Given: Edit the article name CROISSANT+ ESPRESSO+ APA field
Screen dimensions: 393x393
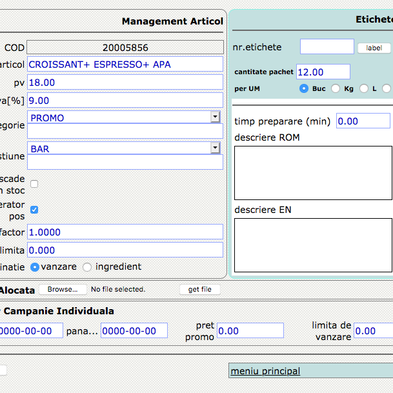Looking at the screenshot, I should tap(125, 65).
